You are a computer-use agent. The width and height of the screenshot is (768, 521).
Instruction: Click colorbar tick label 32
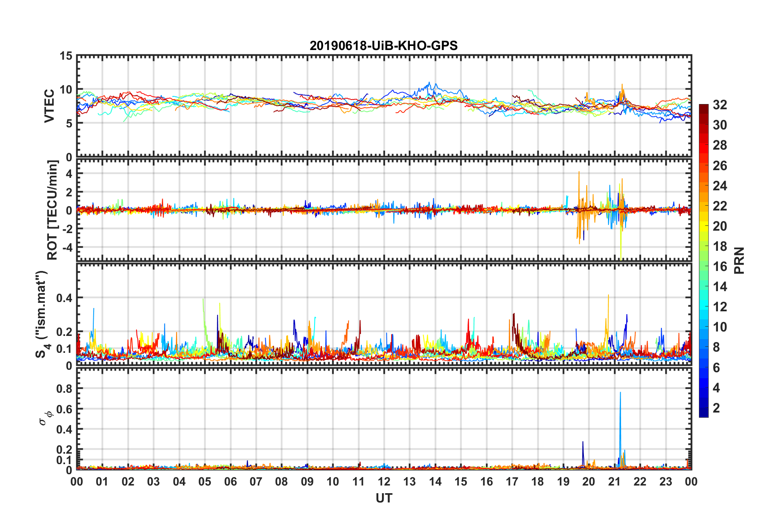click(720, 105)
